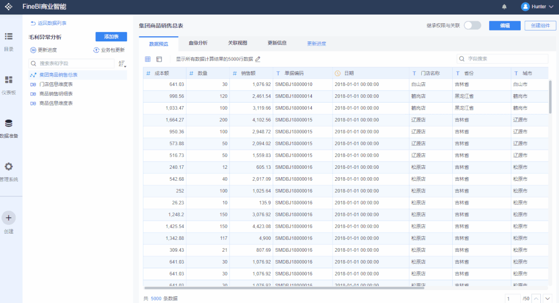This screenshot has width=559, height=303.
Task: Switch to the 血缘分析 tab
Action: coord(198,43)
